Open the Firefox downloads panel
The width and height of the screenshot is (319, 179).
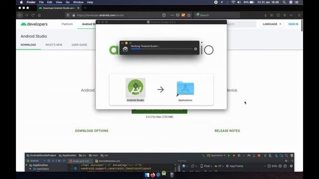pyautogui.click(x=266, y=15)
